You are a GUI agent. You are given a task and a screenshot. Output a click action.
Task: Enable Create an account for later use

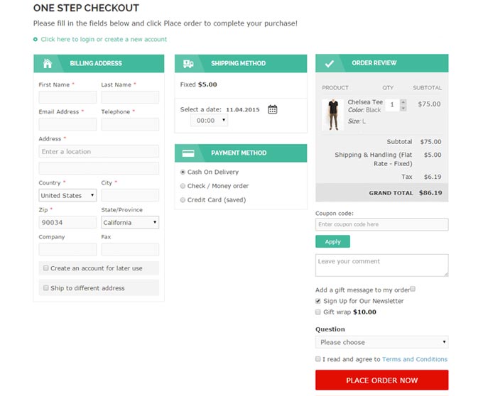[46, 268]
